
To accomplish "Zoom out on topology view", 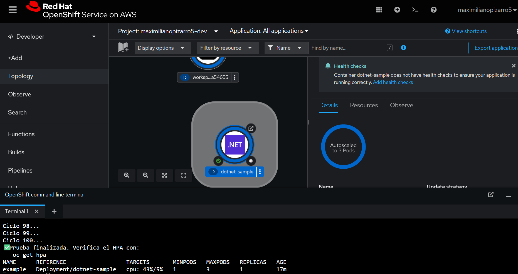I will pyautogui.click(x=145, y=175).
